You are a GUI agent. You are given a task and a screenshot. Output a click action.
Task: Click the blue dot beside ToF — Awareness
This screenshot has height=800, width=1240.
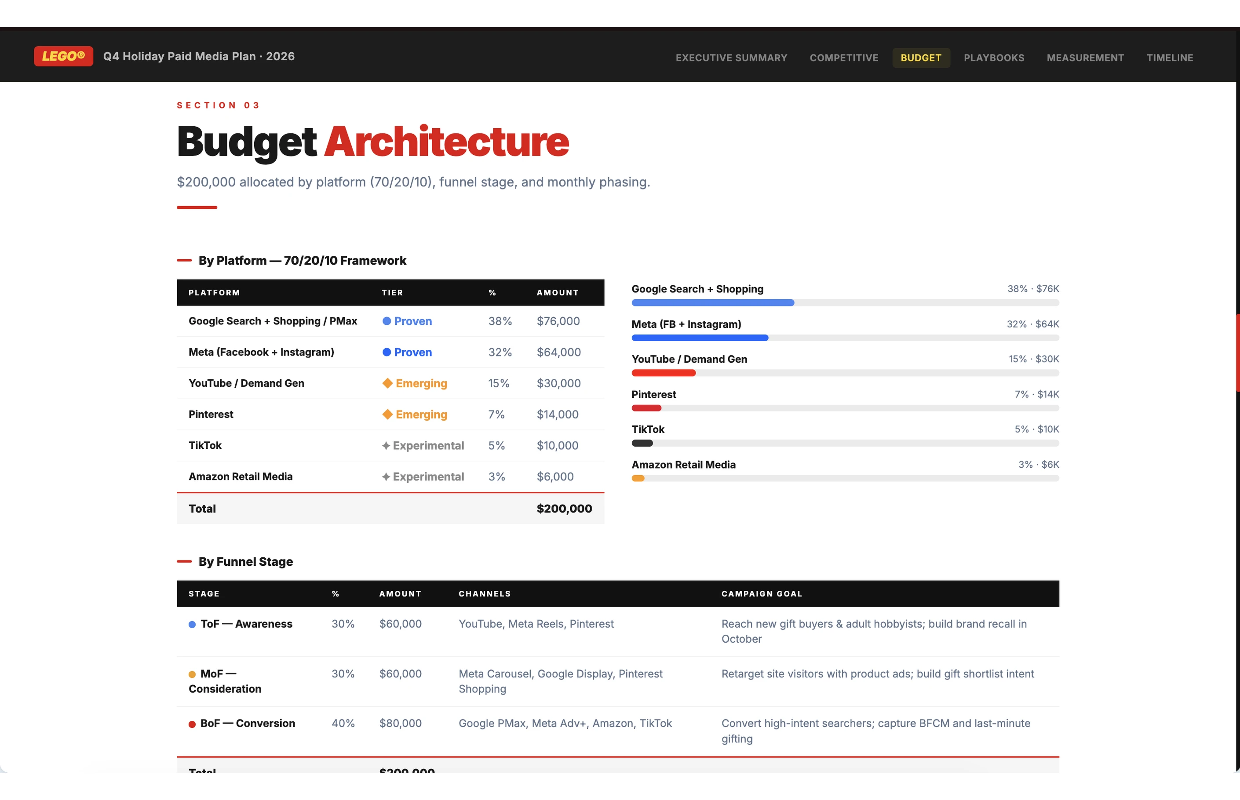coord(192,625)
